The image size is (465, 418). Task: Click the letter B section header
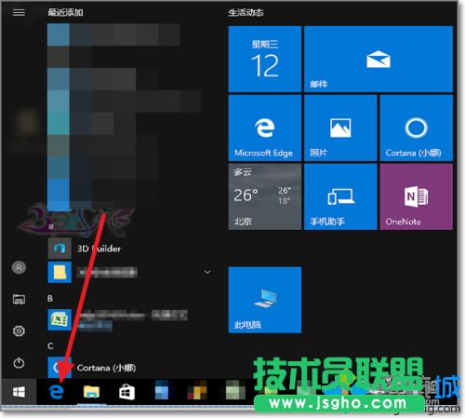point(50,299)
